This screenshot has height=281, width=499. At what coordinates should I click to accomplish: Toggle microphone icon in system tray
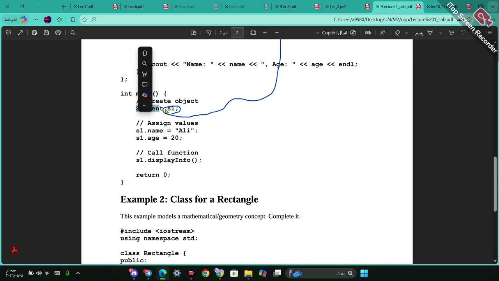tap(67, 273)
